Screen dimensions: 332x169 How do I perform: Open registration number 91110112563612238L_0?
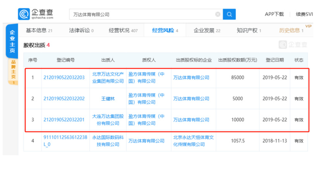point(65,141)
